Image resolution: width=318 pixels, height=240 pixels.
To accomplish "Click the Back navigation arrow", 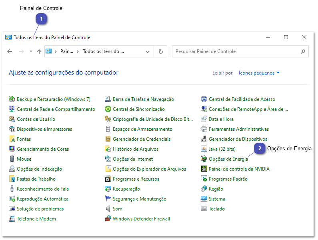I will (x=10, y=51).
